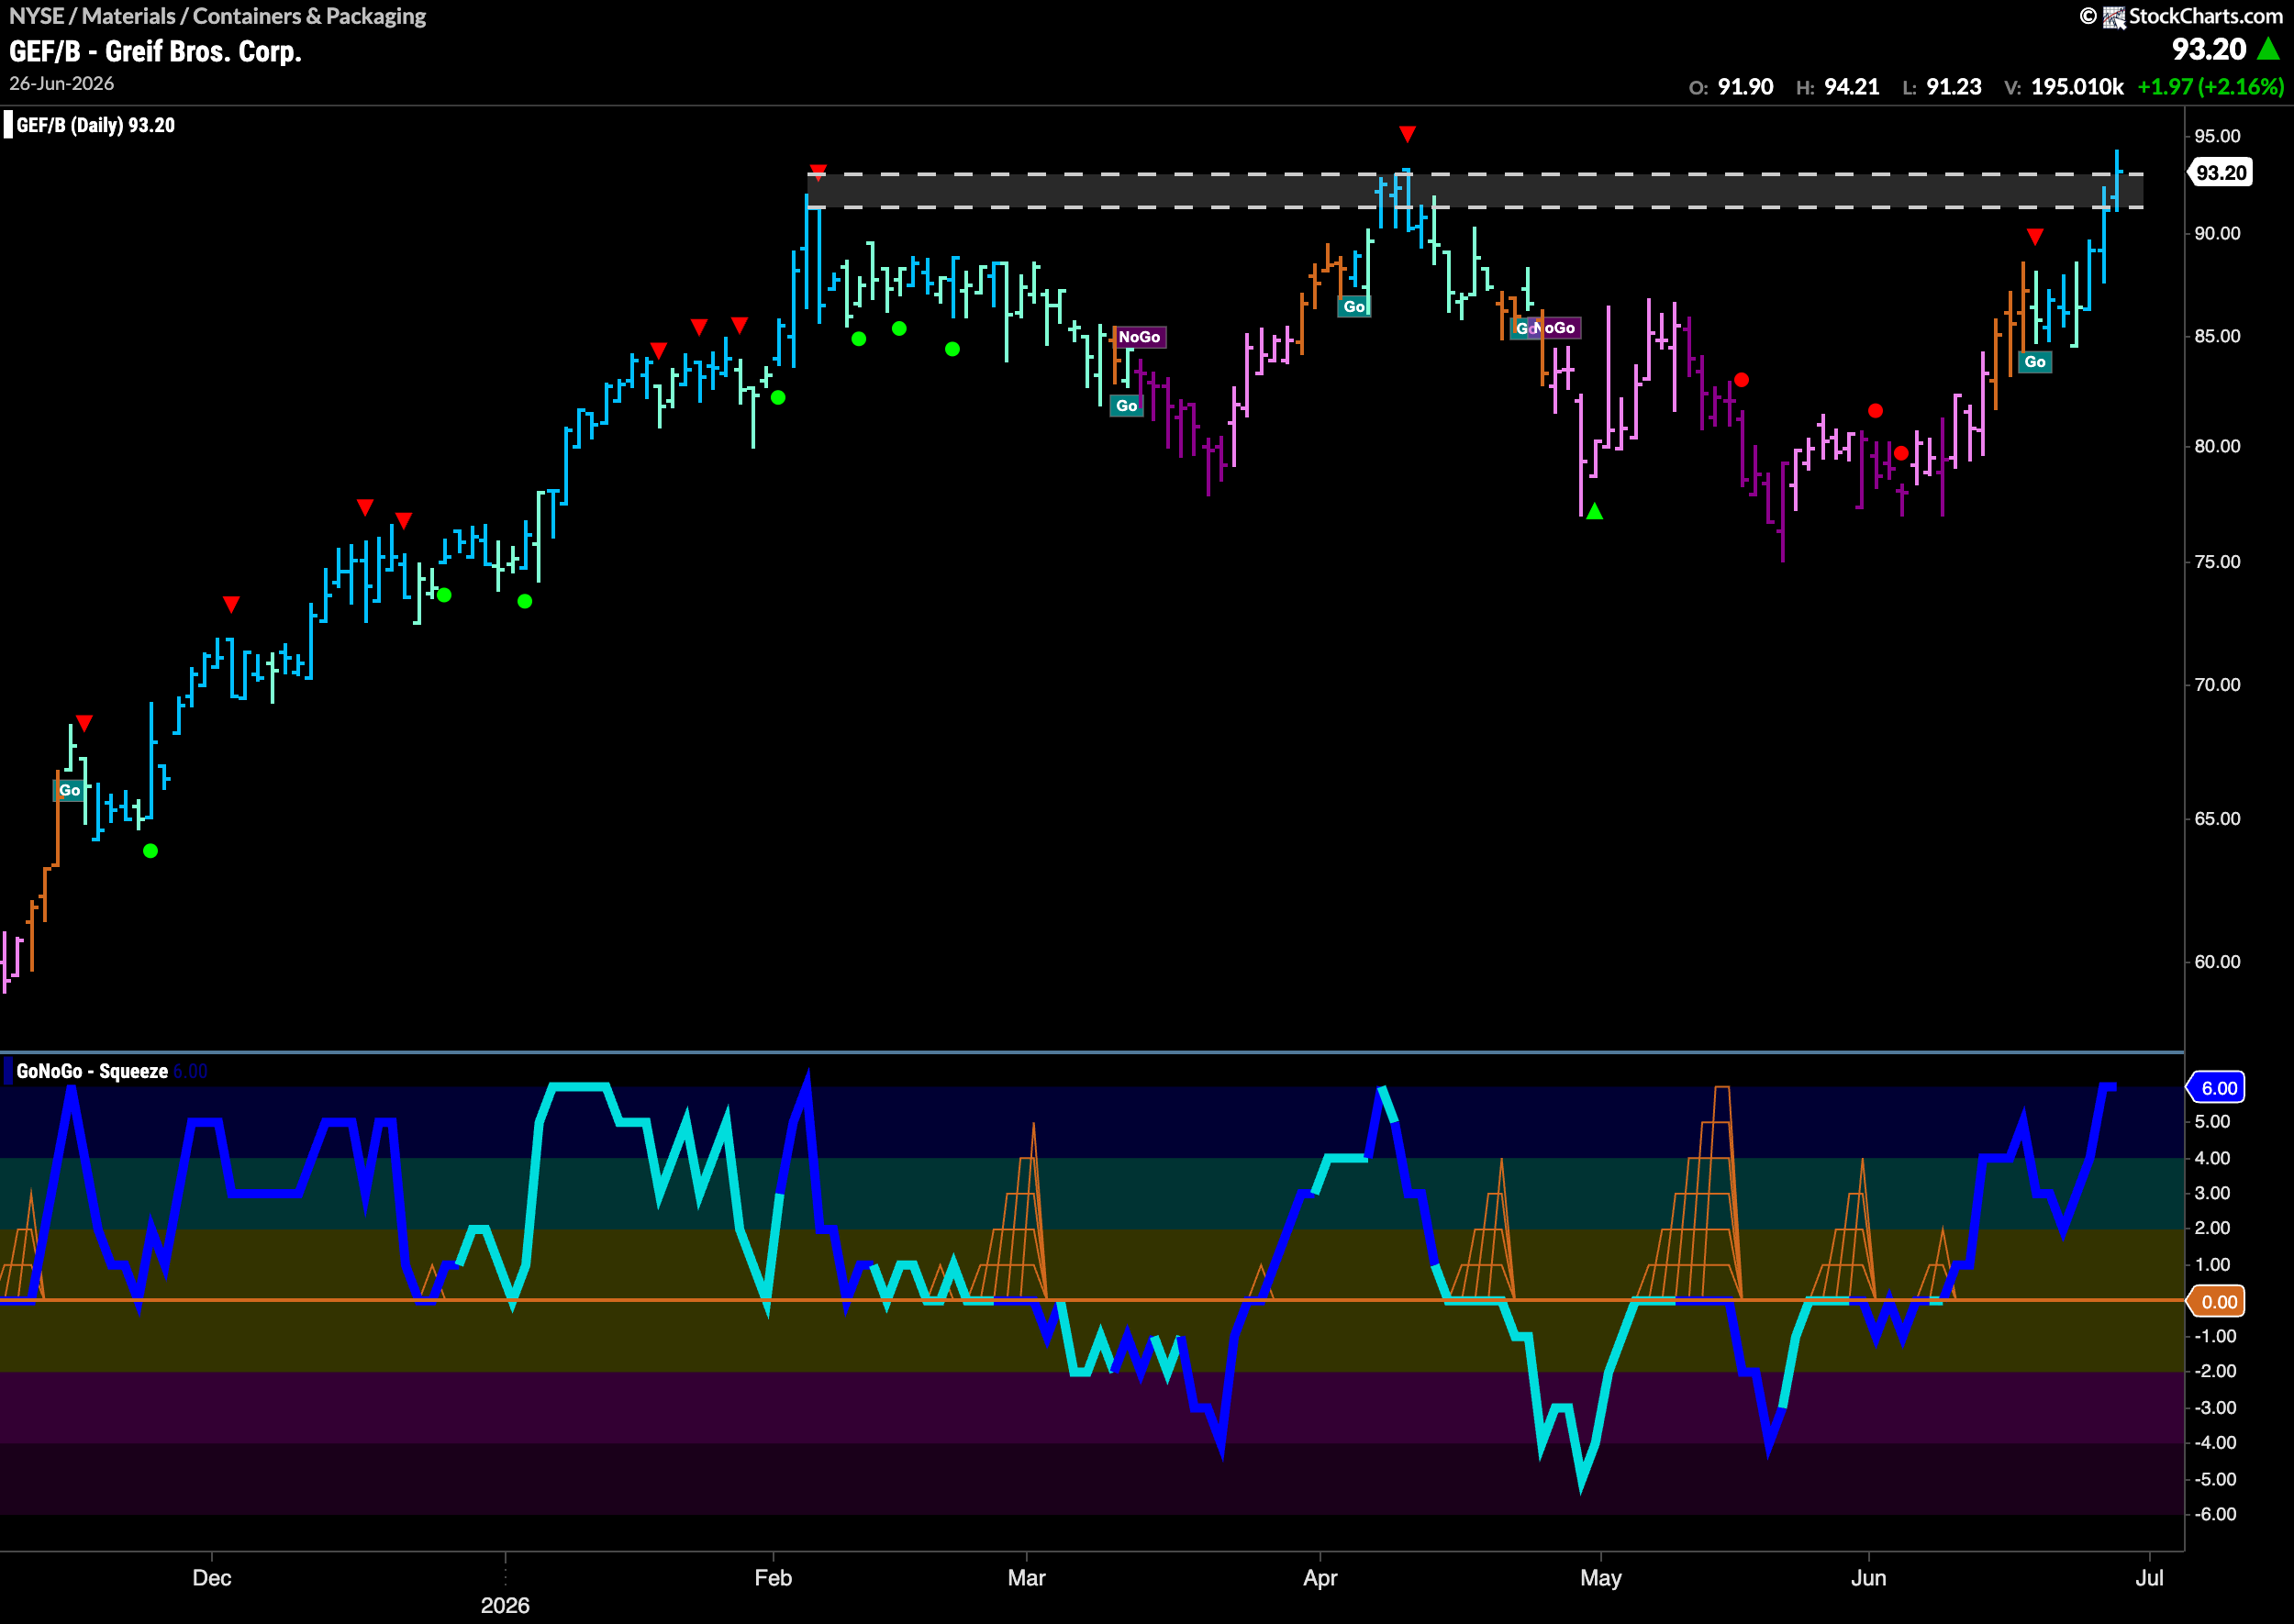Select the red down triangle in mid-June

[2035, 237]
